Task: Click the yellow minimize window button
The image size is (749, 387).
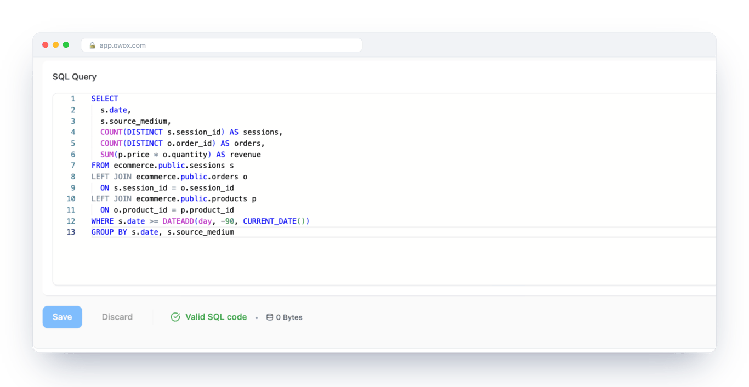Action: 56,45
